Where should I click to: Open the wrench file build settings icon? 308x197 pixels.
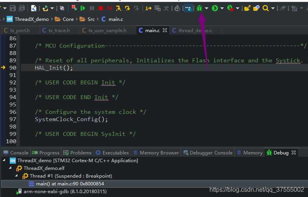[34, 8]
